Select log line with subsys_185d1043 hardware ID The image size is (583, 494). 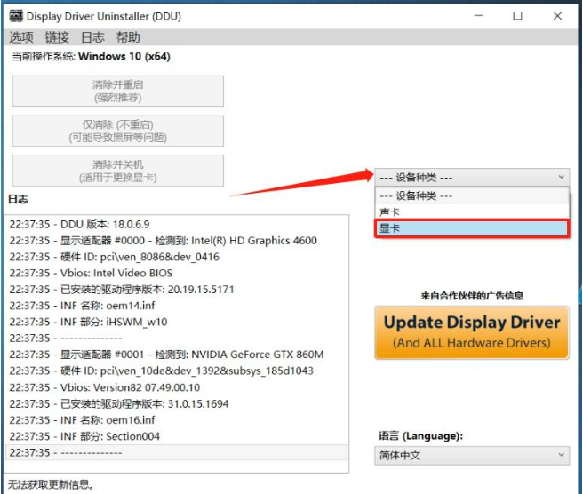pyautogui.click(x=176, y=370)
